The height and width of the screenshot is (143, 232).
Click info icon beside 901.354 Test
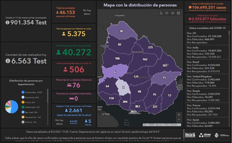point(7,23)
